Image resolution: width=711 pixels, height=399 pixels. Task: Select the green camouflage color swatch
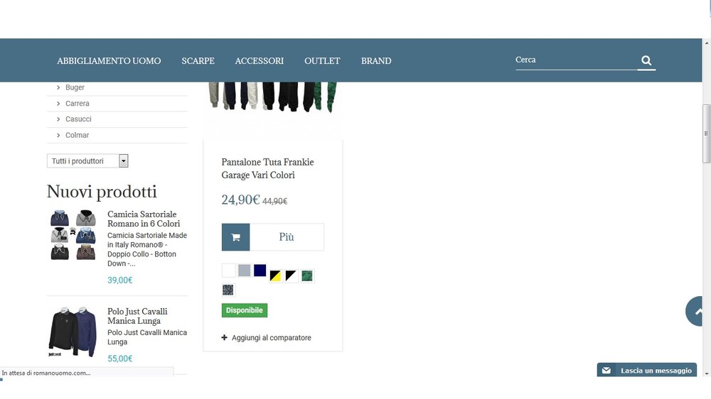pyautogui.click(x=307, y=275)
